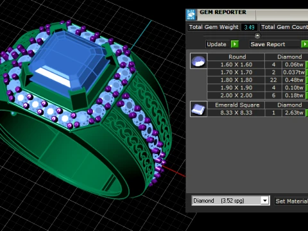Collapse panel with the round up-arrow button

(x=257, y=35)
